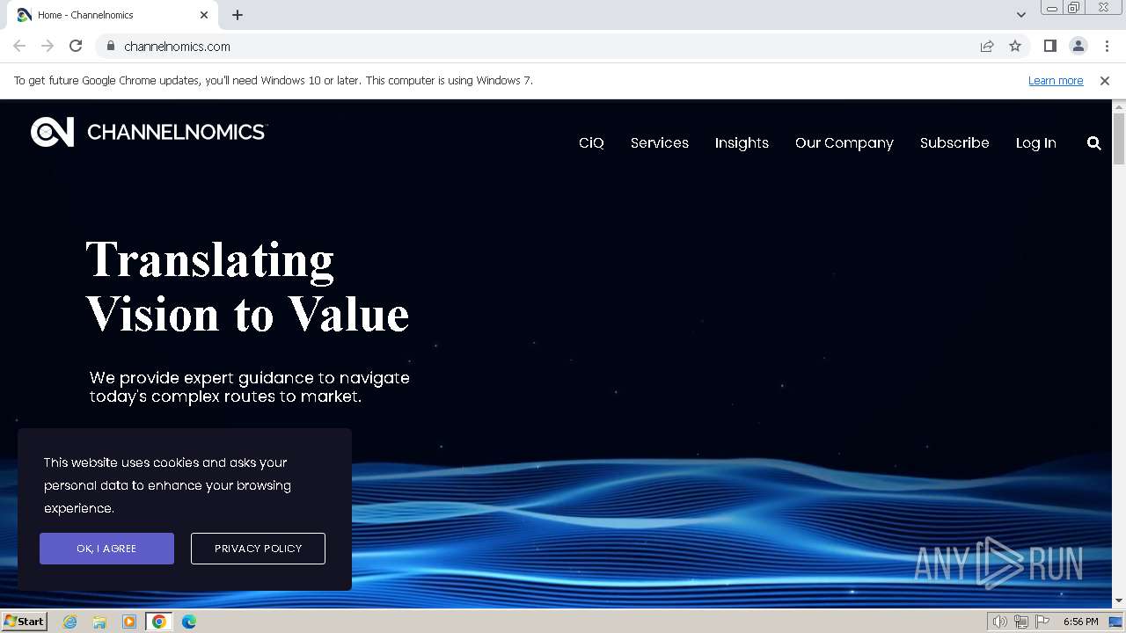Click the address bar showing channelnomics.com

pyautogui.click(x=537, y=46)
